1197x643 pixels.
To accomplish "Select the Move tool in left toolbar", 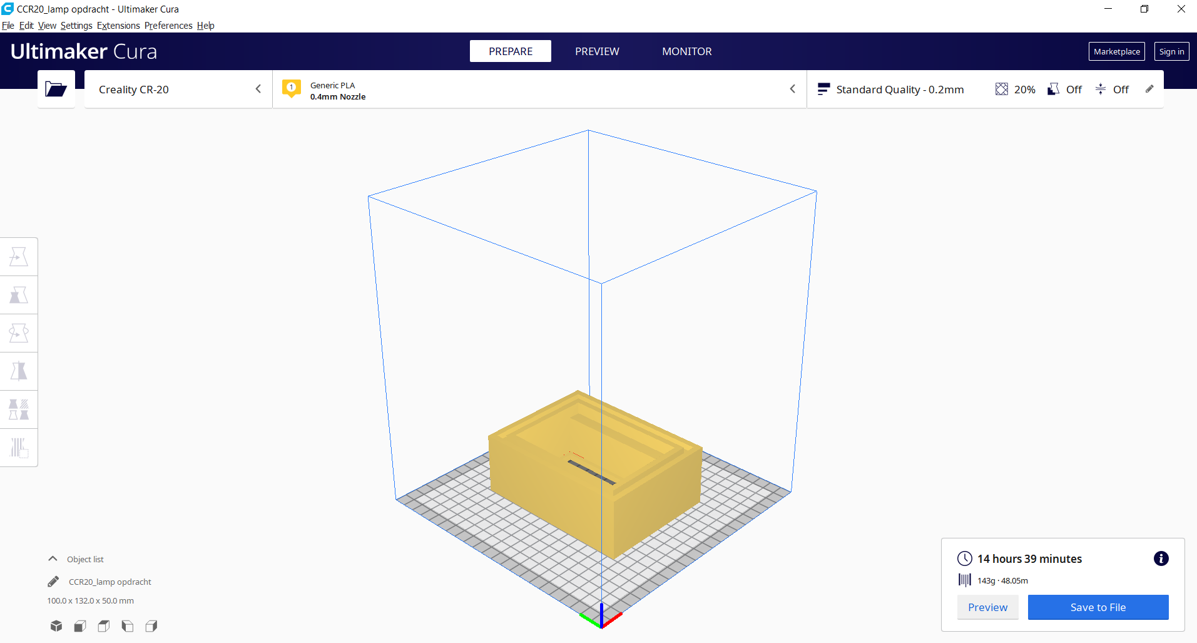I will [x=19, y=257].
